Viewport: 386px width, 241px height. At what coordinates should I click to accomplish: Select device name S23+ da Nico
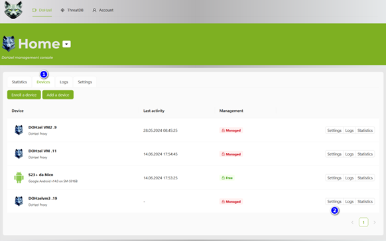(x=40, y=175)
